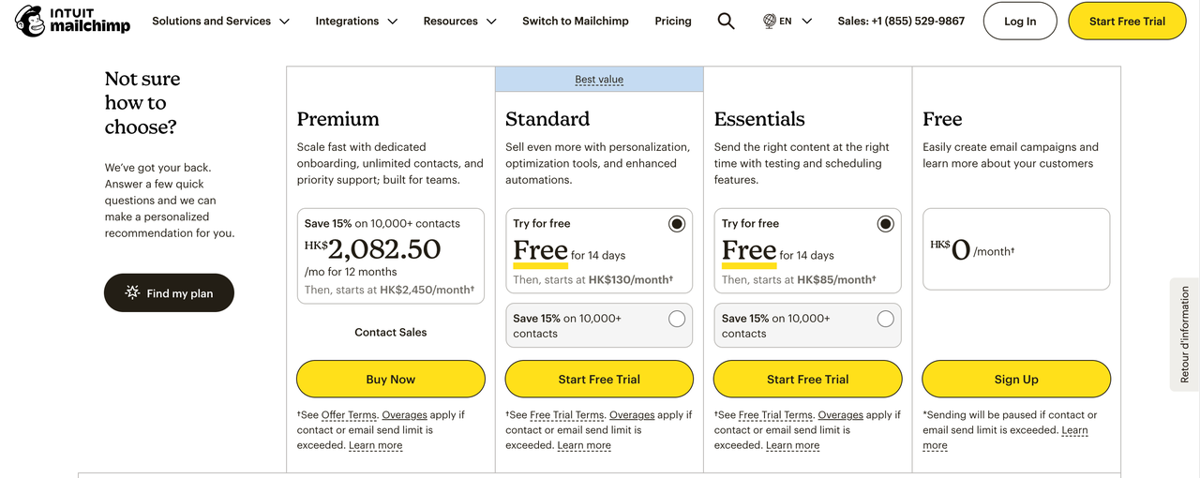Click Sign Up under Free plan
This screenshot has height=478, width=1200.
tap(1016, 380)
